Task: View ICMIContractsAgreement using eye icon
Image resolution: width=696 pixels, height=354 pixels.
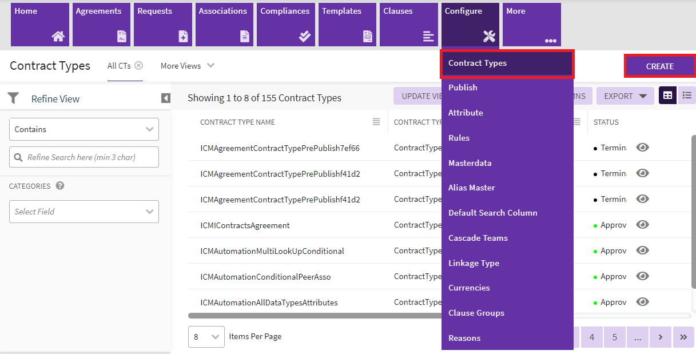Action: tap(643, 225)
